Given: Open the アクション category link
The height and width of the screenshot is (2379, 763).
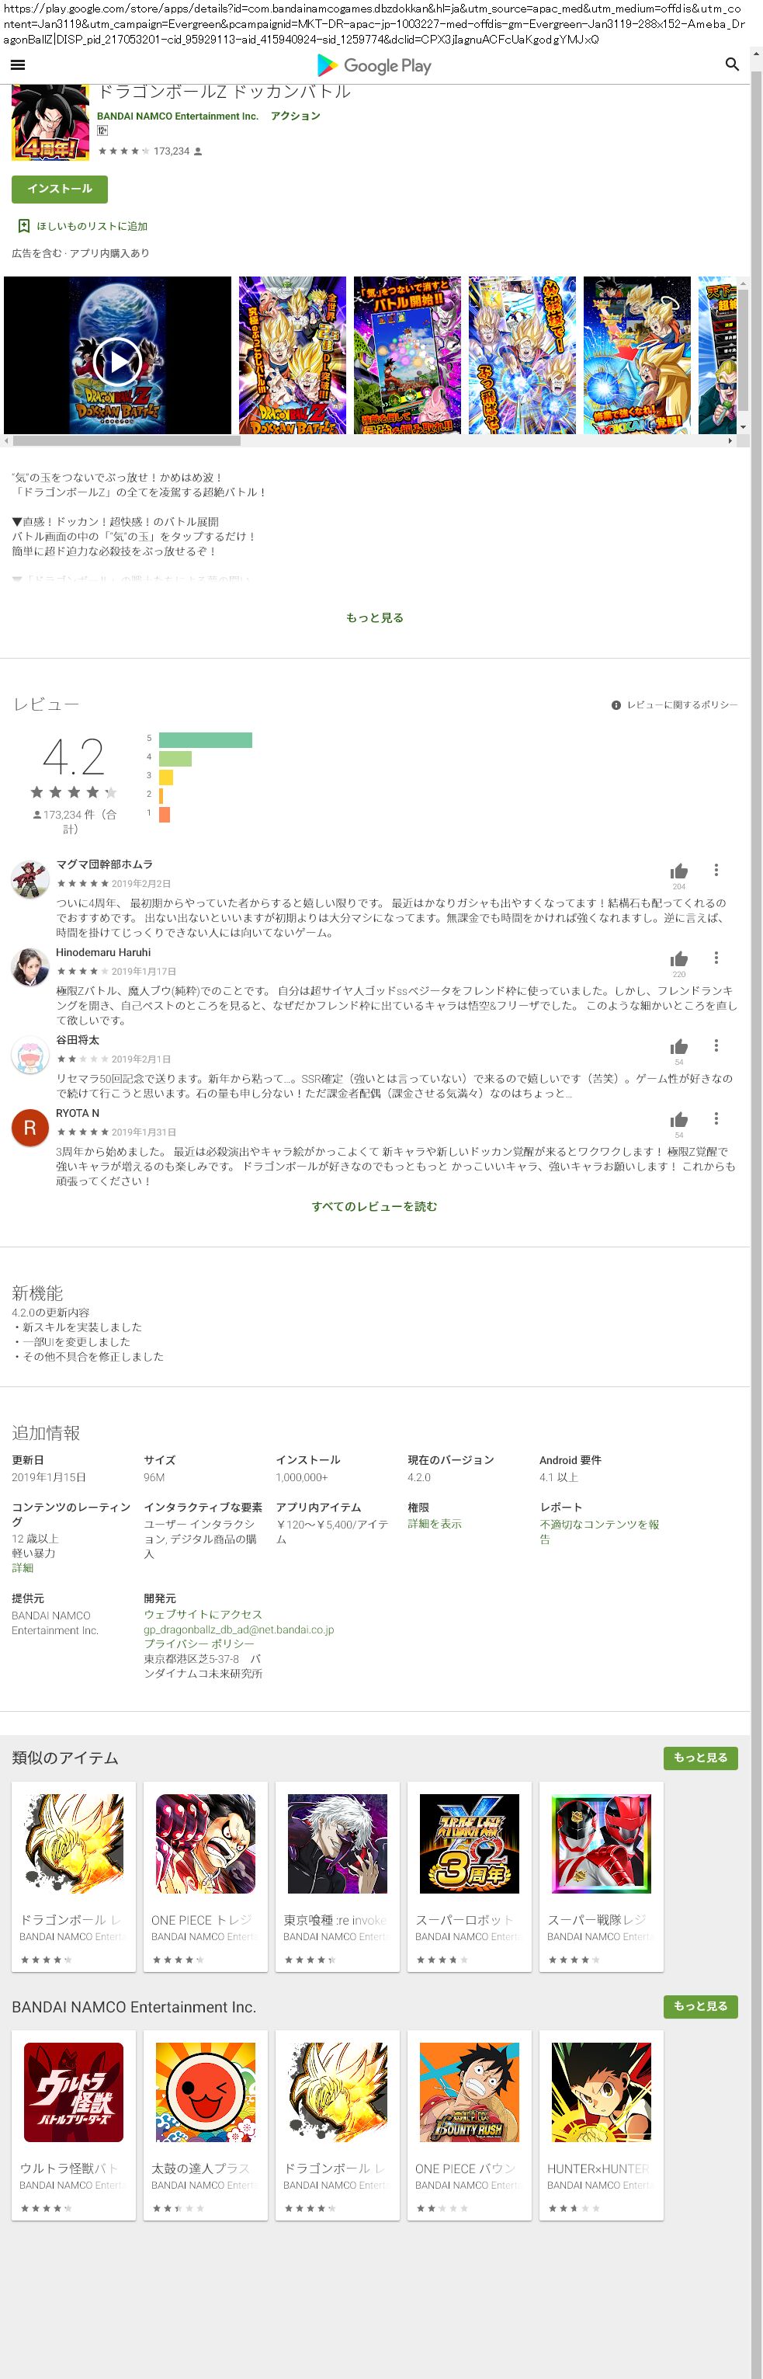Looking at the screenshot, I should click(295, 117).
